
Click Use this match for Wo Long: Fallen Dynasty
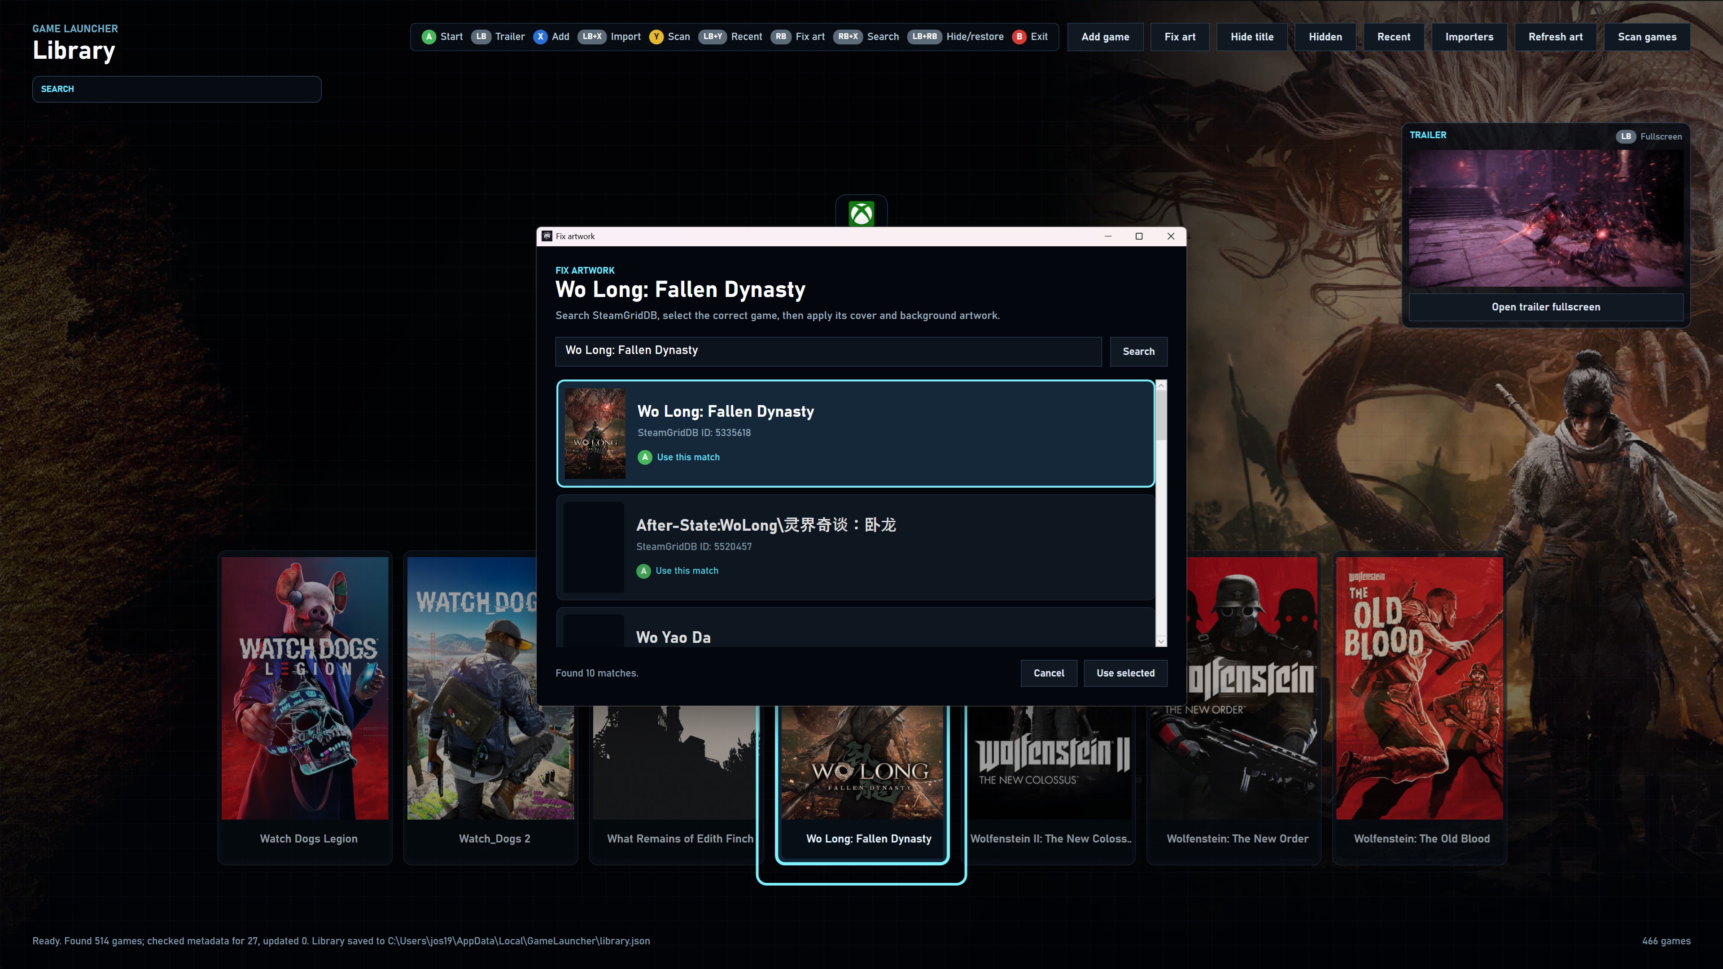(678, 457)
